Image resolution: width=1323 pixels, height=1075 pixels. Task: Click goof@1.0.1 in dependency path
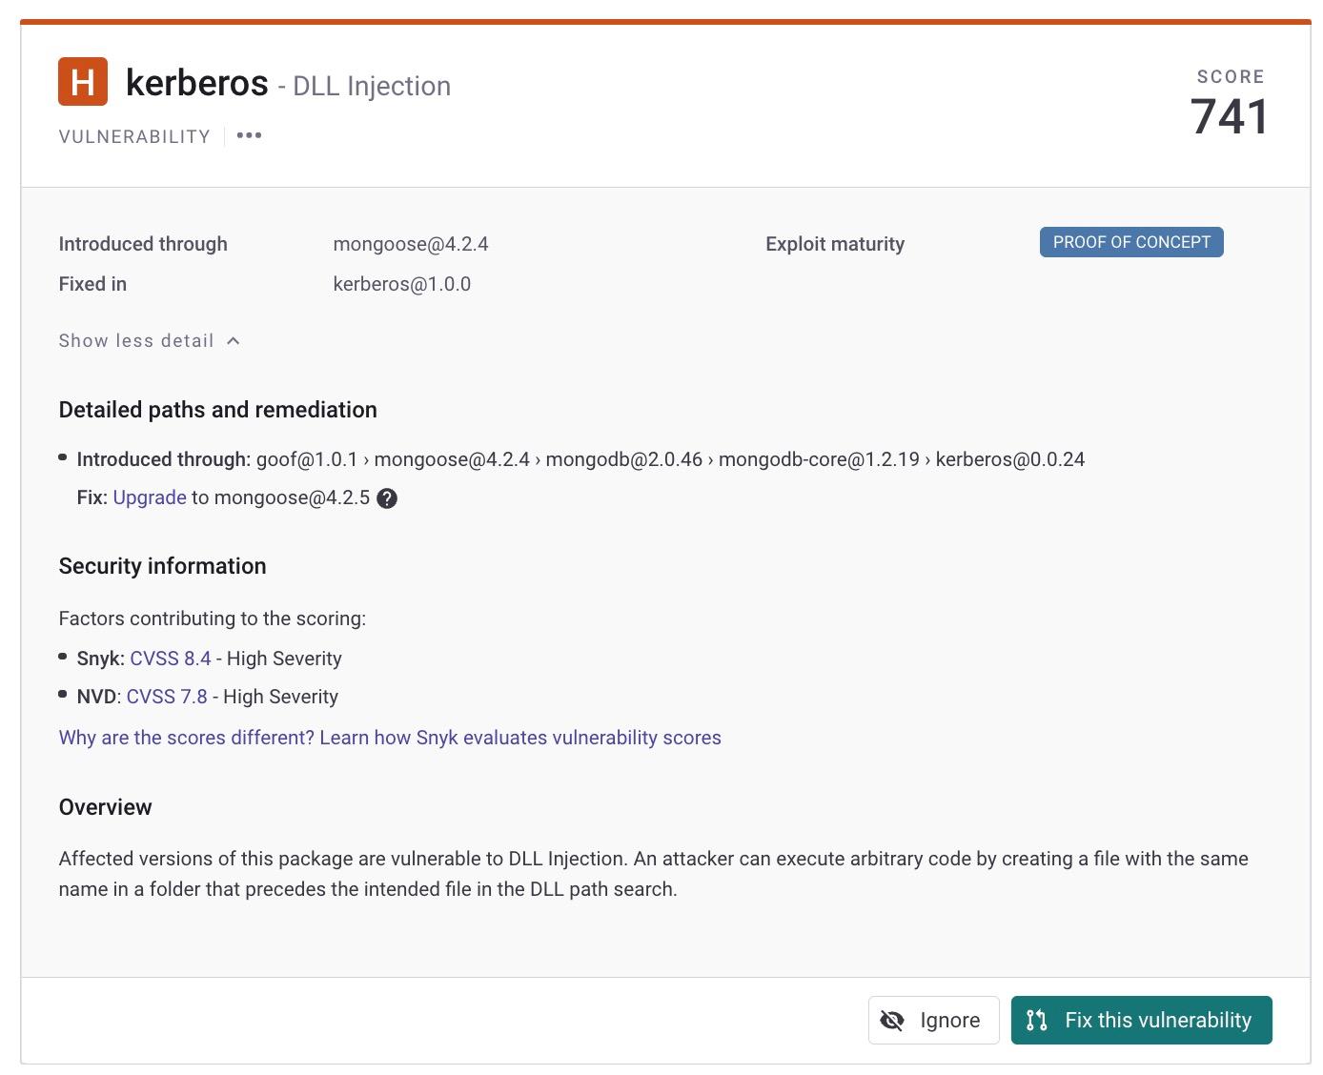307,459
